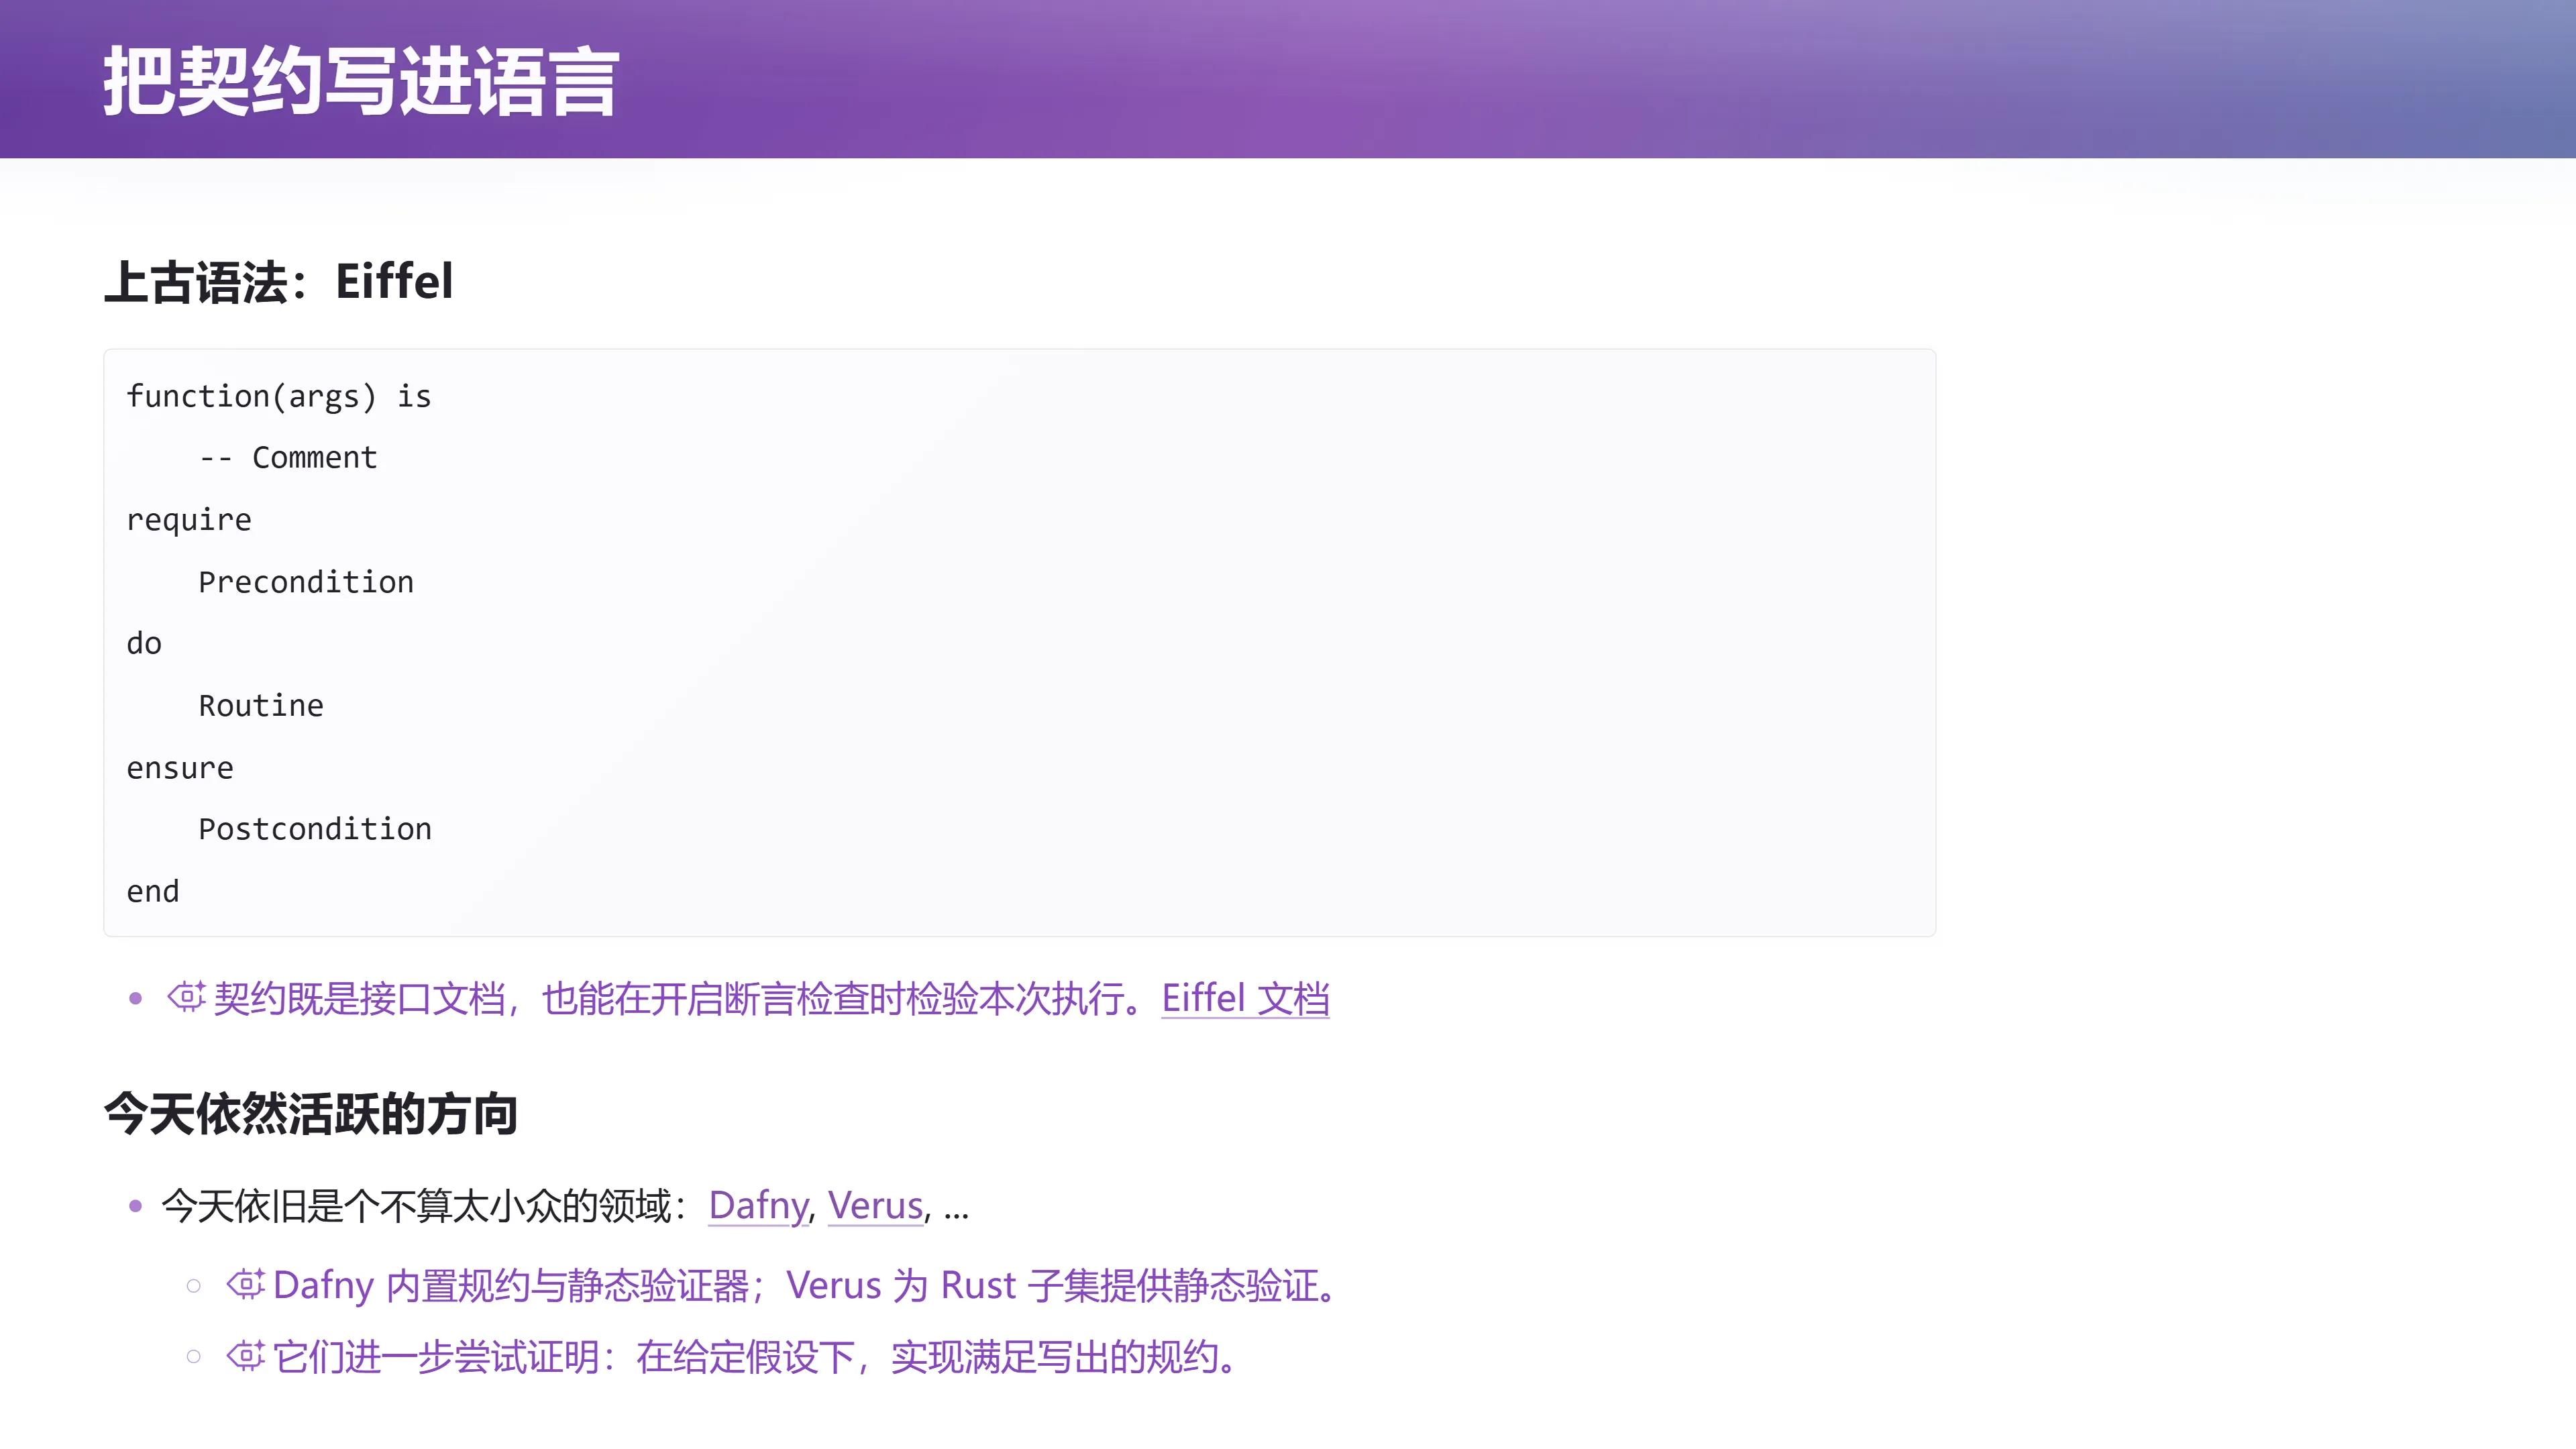
Task: Click the heading 上古语法：Eiffel
Action: pos(279,281)
